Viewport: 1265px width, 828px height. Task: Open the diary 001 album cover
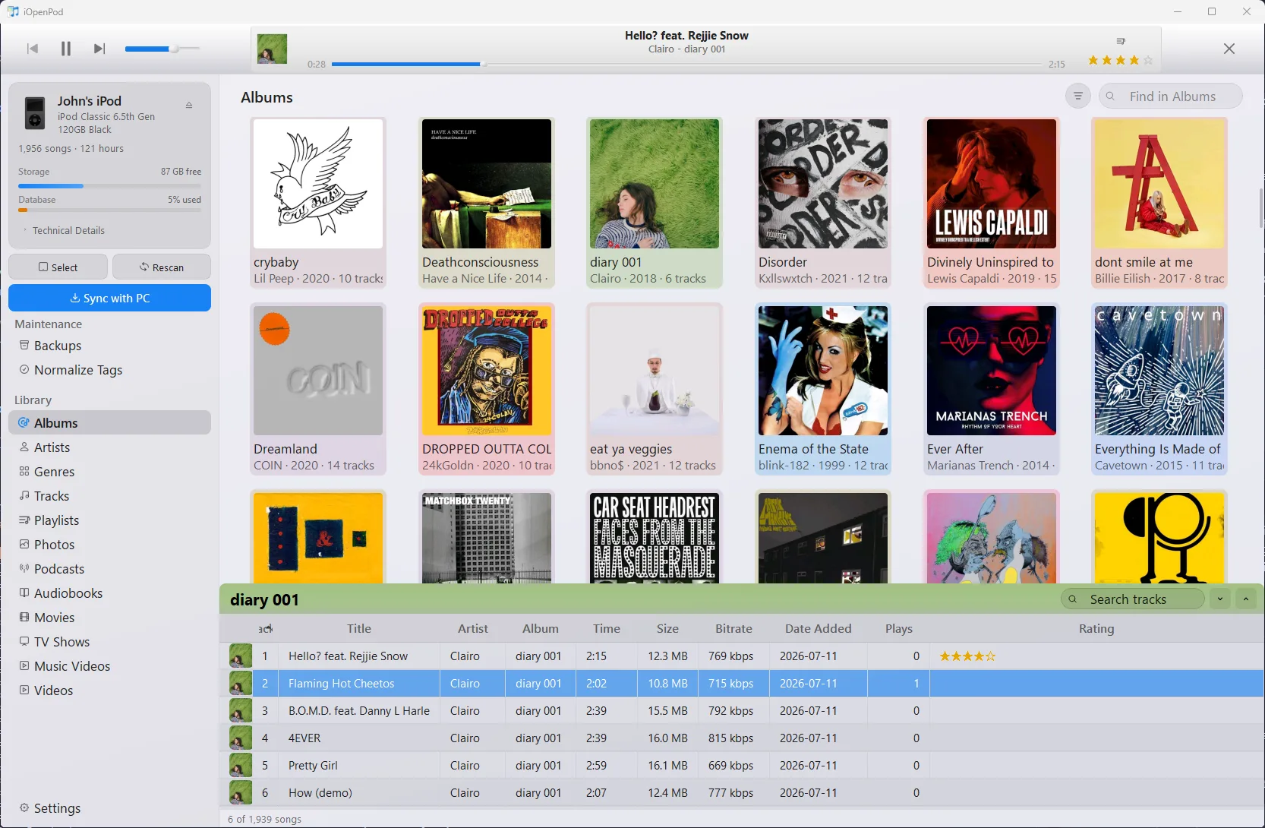655,184
